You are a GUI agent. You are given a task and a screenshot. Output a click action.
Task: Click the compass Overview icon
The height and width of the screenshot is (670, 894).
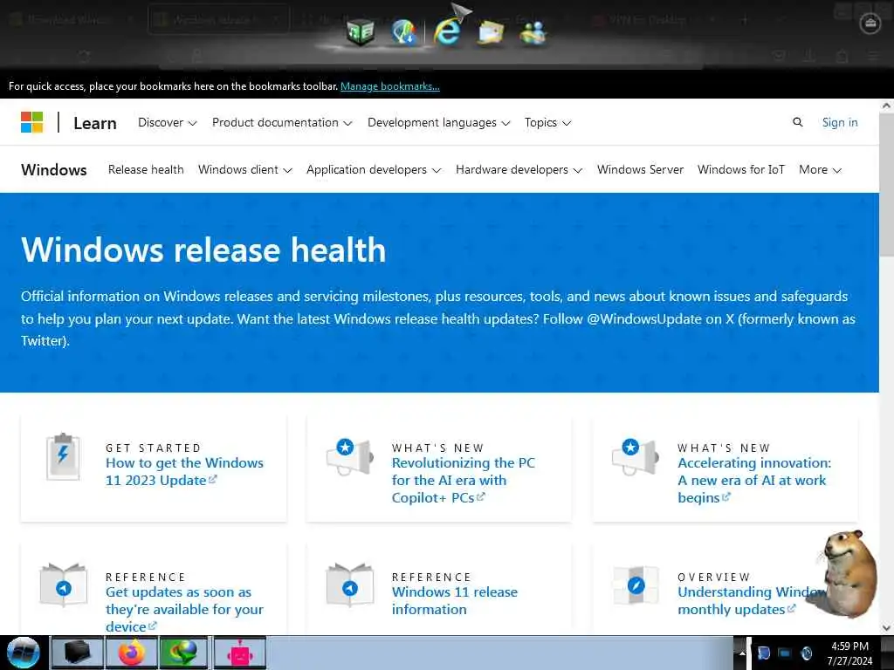[x=636, y=585]
